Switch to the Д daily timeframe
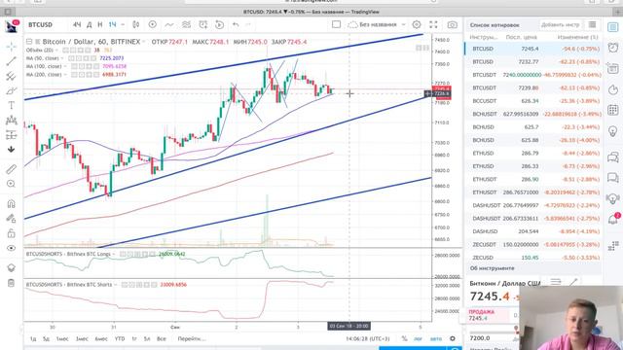 90,24
